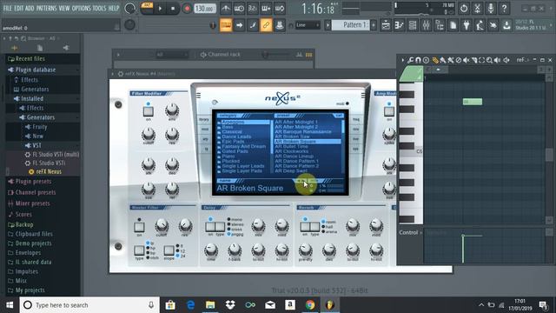556x313 pixels.
Task: Click the countdown before recording icon
Action: point(253,9)
